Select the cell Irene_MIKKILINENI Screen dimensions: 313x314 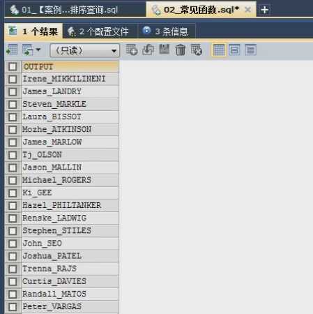point(70,80)
